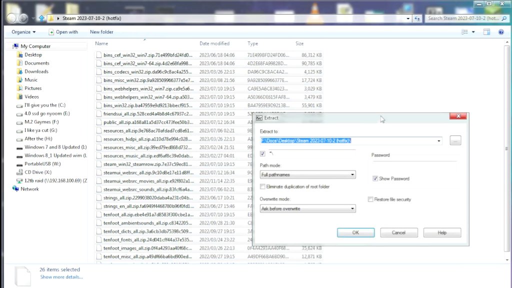
Task: Select bins_win32.zip file row
Action: (x=208, y=105)
